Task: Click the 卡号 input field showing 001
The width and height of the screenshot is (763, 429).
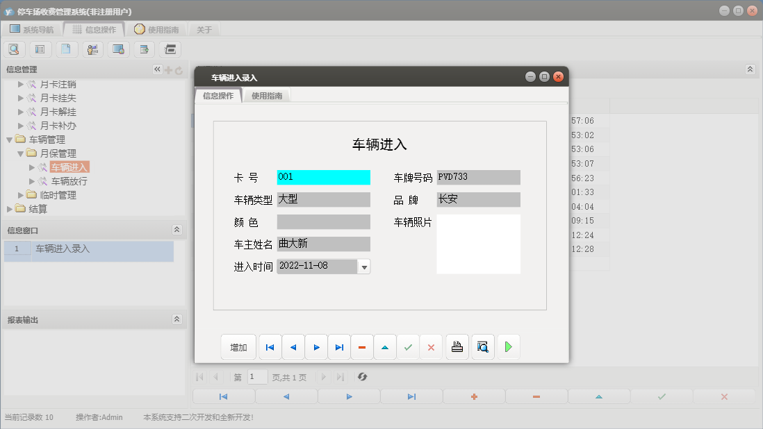Action: tap(322, 177)
